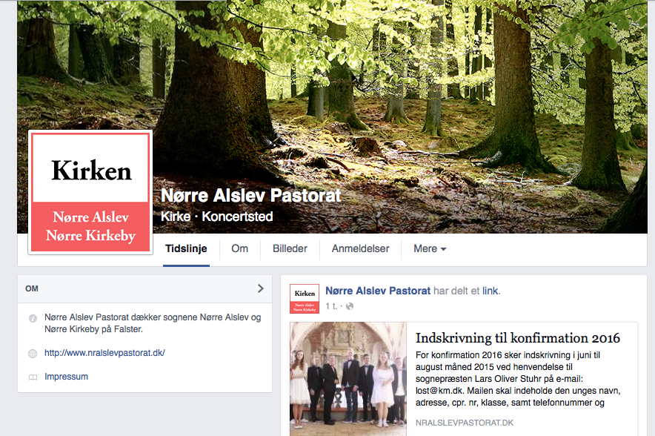Click the book icon beside Impressum

(33, 377)
